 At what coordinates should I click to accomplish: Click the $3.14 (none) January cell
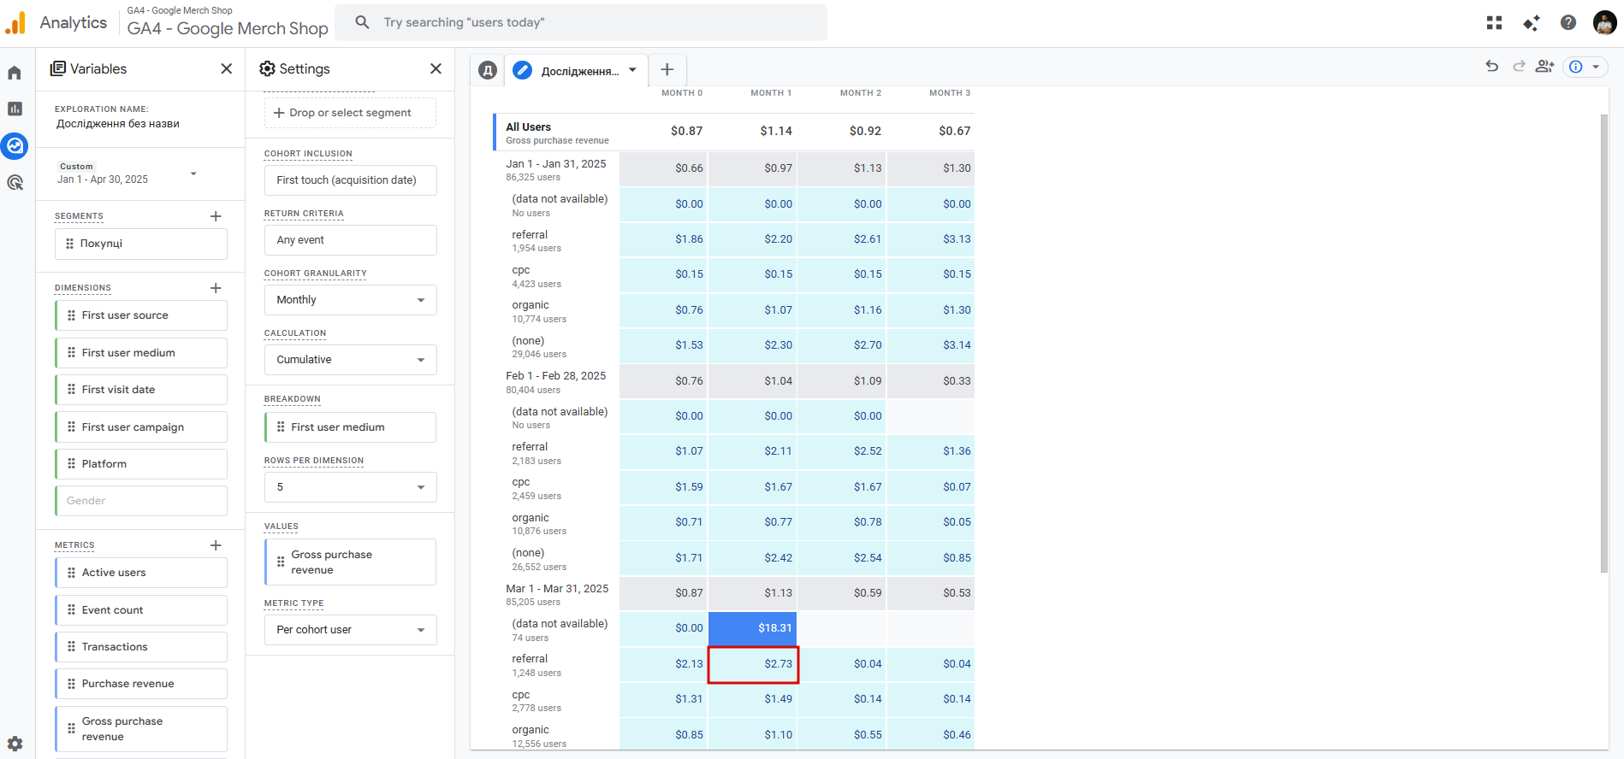pos(931,345)
